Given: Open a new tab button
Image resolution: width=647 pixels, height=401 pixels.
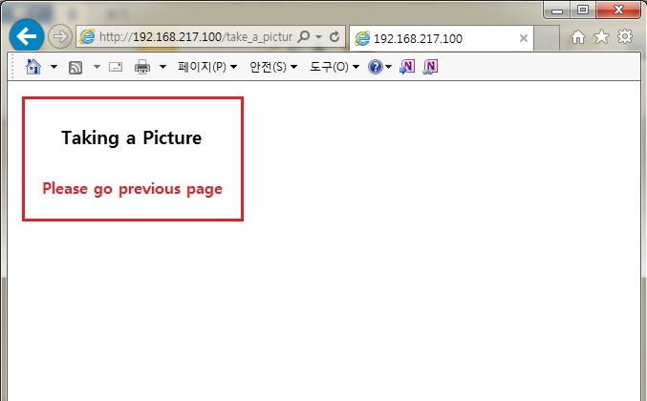Looking at the screenshot, I should click(547, 38).
